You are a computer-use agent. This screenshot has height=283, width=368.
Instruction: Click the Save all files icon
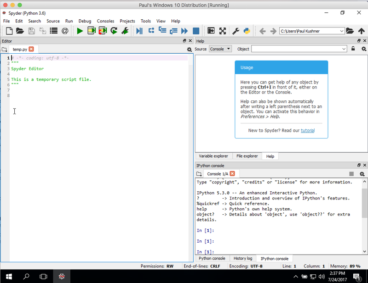click(42, 31)
